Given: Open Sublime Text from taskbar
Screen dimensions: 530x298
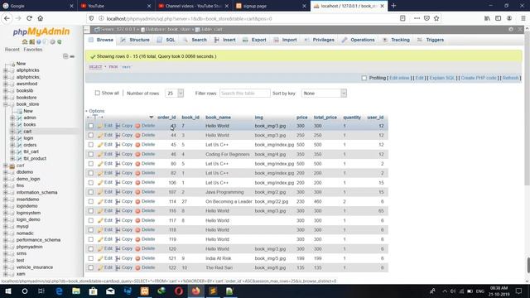Looking at the screenshot, I should point(213,291).
